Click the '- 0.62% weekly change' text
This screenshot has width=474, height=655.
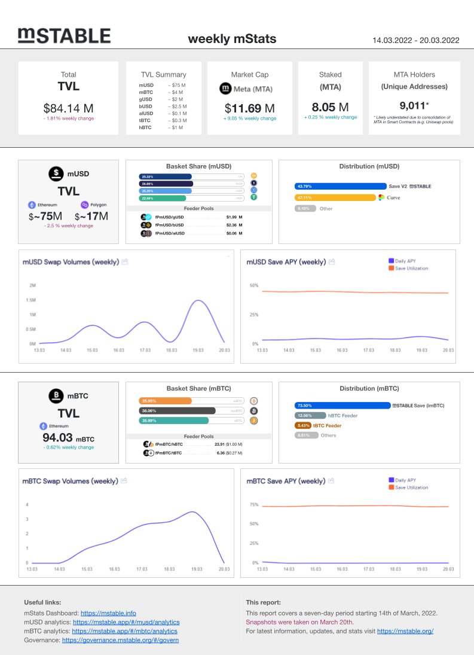click(x=68, y=447)
